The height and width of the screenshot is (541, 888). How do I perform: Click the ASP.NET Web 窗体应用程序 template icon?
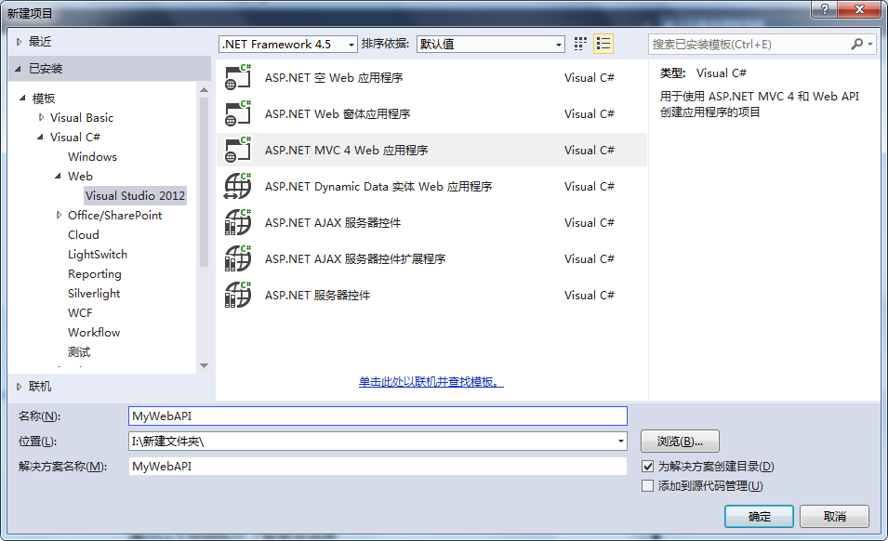238,114
